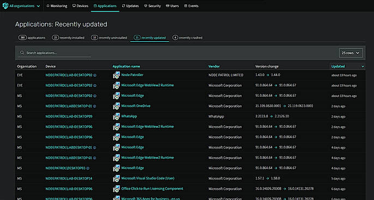Go to the Monitoring tab
This screenshot has width=374, height=200.
click(x=57, y=6)
